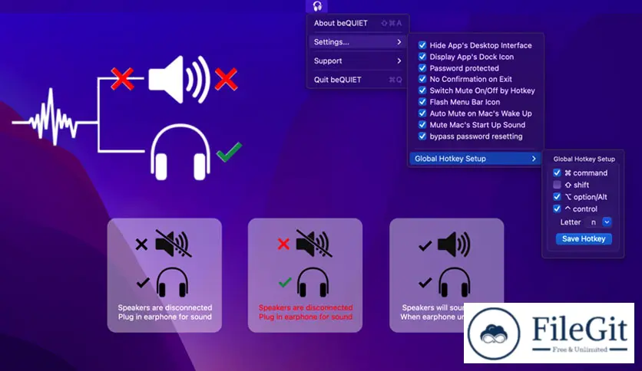The height and width of the screenshot is (371, 642).
Task: Click the audio waveform icon
Action: click(53, 118)
